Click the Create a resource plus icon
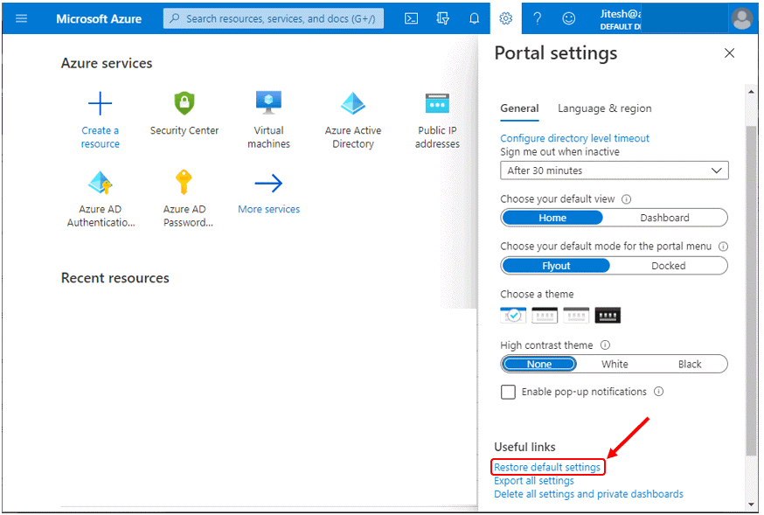 [x=100, y=103]
